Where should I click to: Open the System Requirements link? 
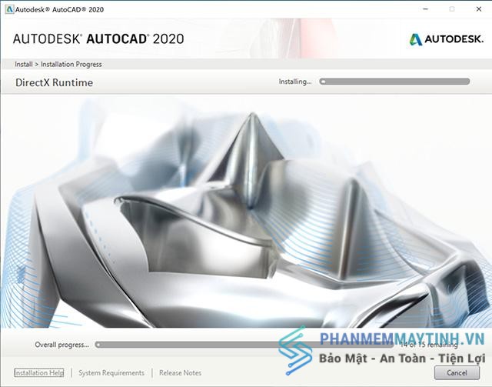111,373
